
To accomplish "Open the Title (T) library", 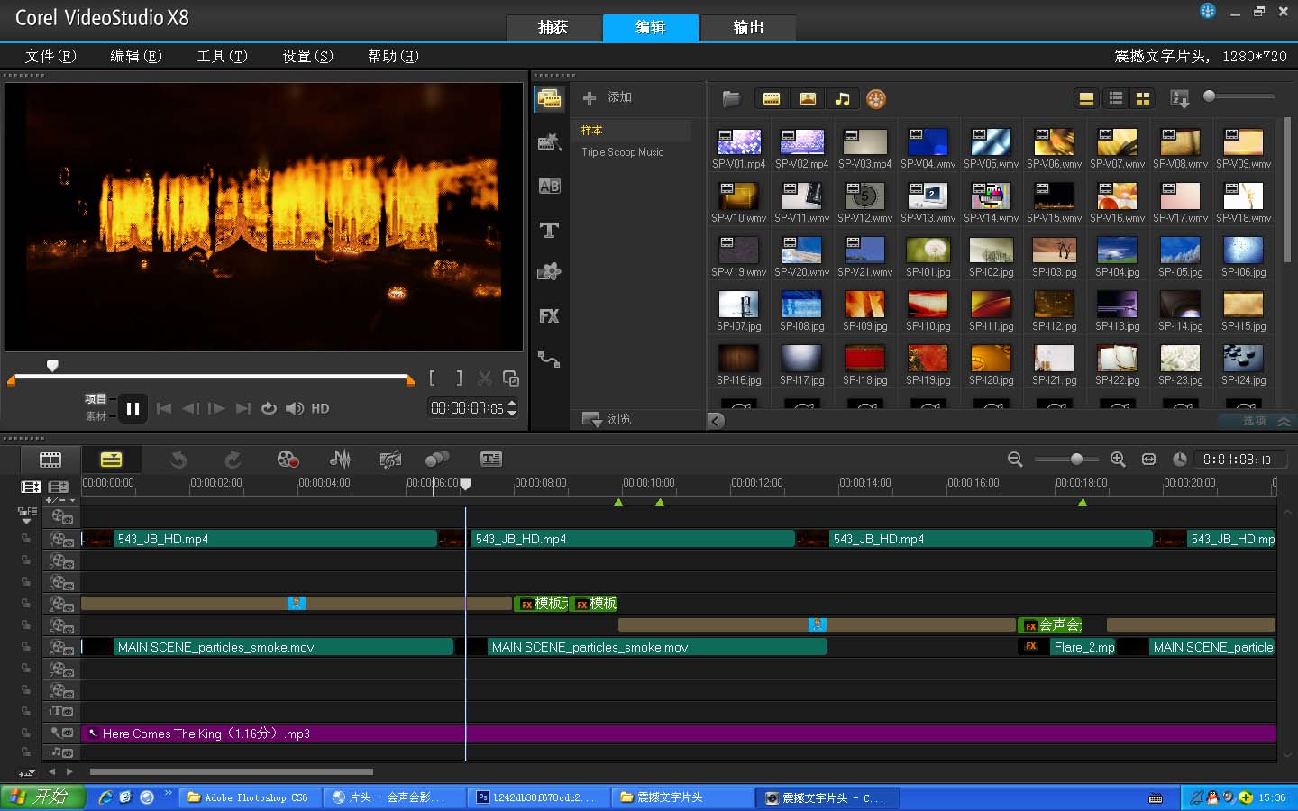I will (x=550, y=230).
